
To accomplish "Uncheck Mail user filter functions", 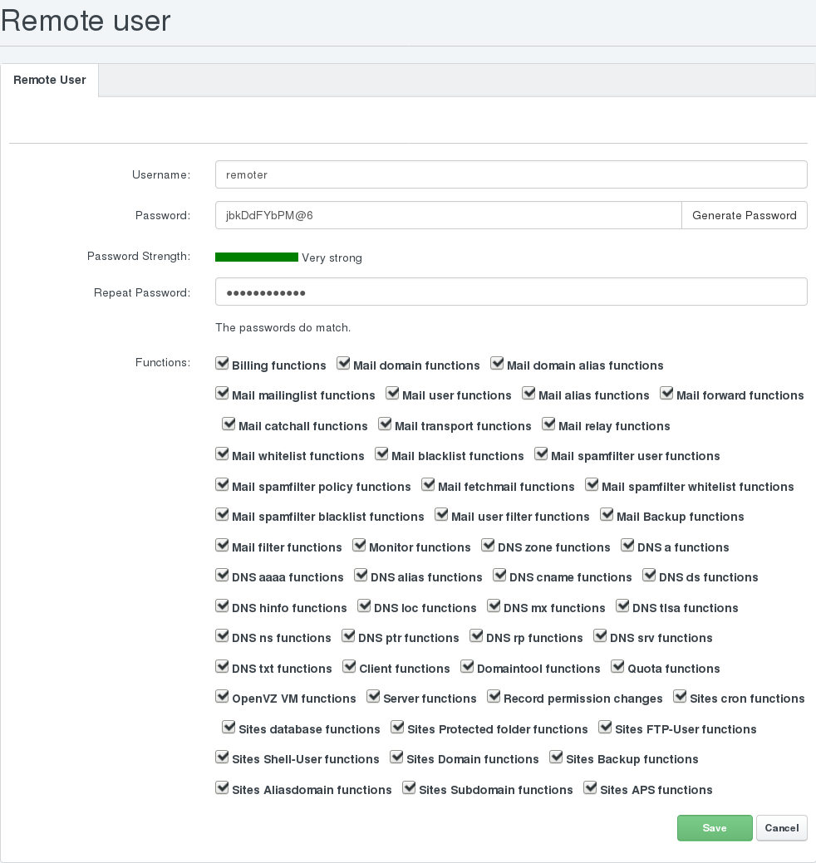I will tap(441, 514).
